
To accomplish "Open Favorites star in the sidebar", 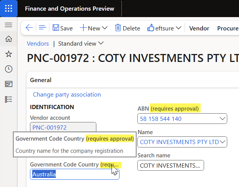I will pos(8,54).
